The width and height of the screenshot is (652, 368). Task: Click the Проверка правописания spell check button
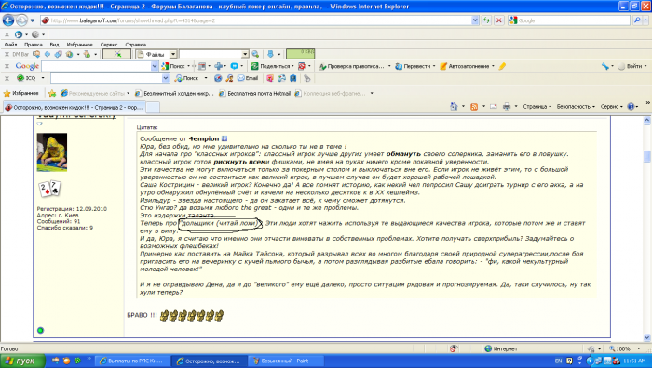point(352,66)
